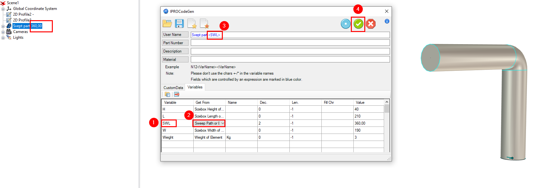The image size is (533, 188).
Task: Select the Variables tab
Action: pyautogui.click(x=195, y=87)
